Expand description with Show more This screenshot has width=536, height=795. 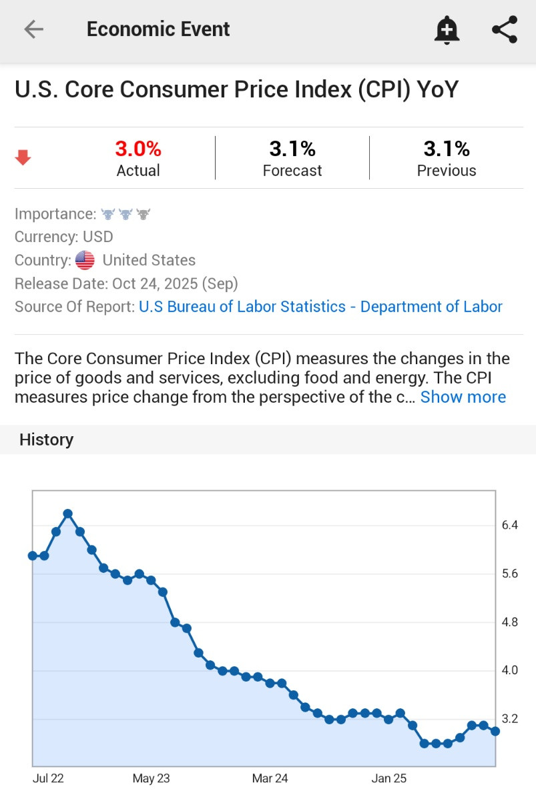[463, 397]
